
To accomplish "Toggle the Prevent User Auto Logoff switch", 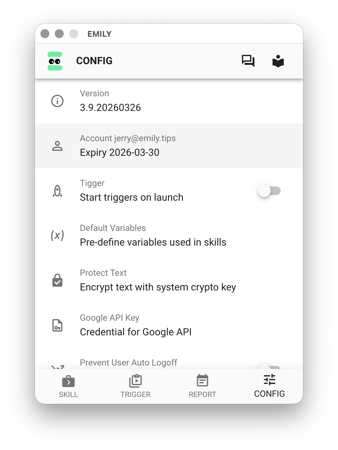I will click(x=269, y=366).
